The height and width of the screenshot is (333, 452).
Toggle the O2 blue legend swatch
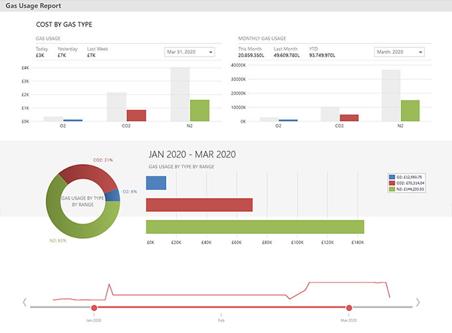pyautogui.click(x=392, y=177)
